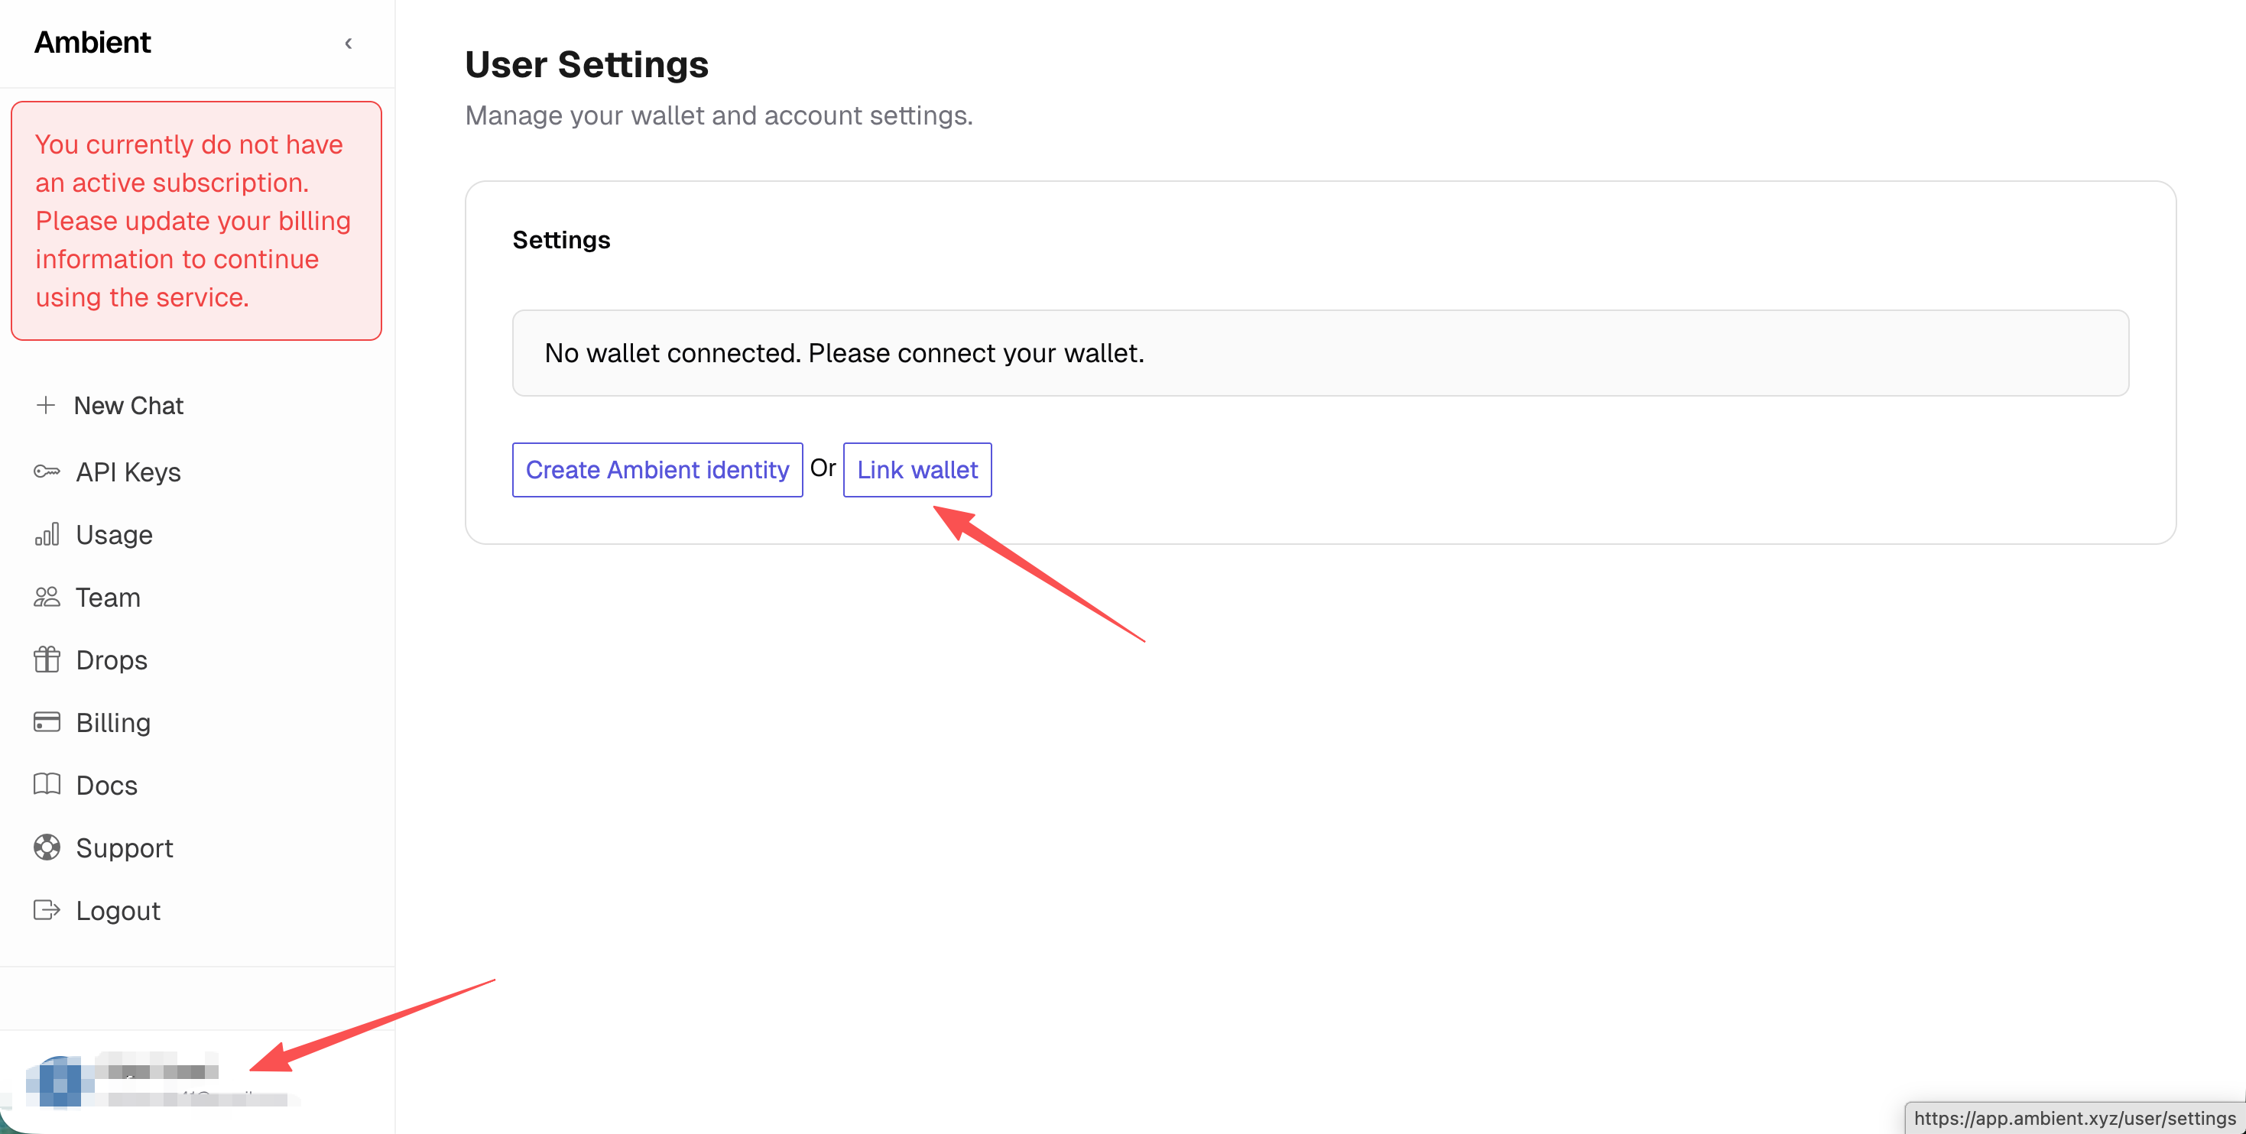The image size is (2246, 1134).
Task: Click the Logout arrow icon
Action: pos(46,910)
